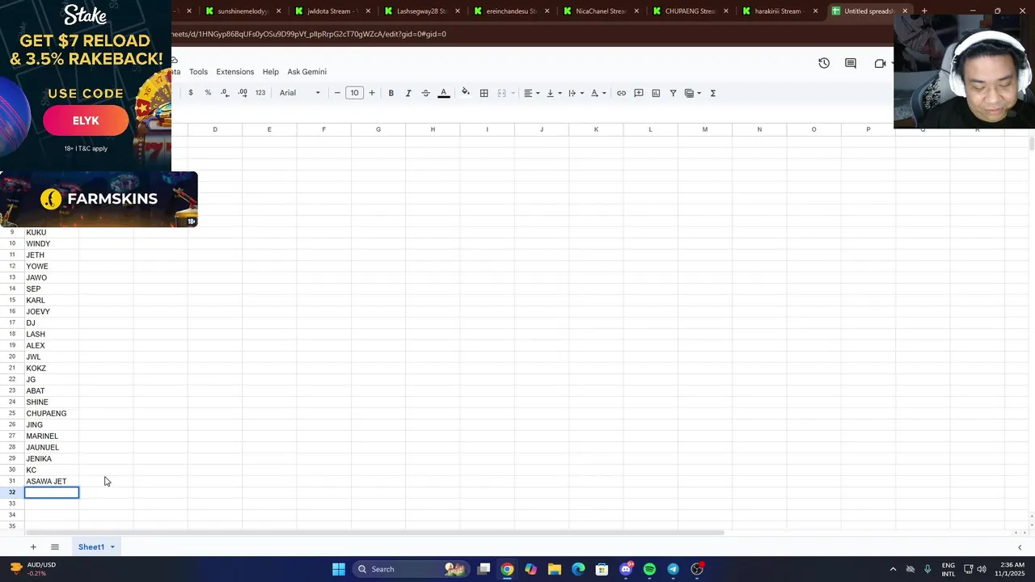Format selection as currency
Screen dimensions: 1035x582
pos(191,93)
